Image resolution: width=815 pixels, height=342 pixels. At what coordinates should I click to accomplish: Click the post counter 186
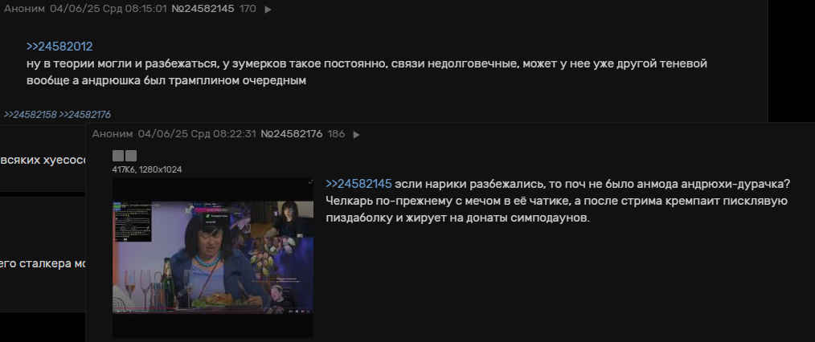coord(336,134)
